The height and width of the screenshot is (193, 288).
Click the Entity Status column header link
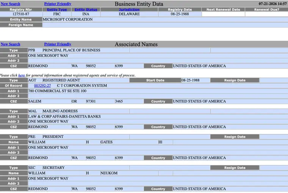coord(86,9)
